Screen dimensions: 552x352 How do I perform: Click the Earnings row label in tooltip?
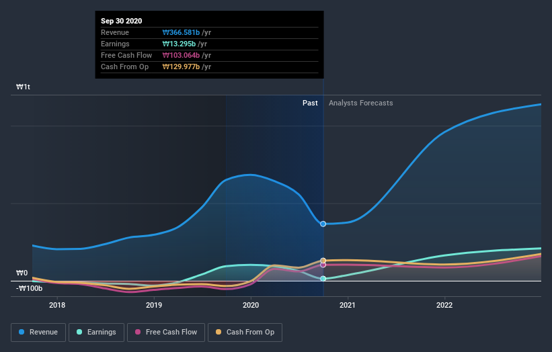[115, 44]
